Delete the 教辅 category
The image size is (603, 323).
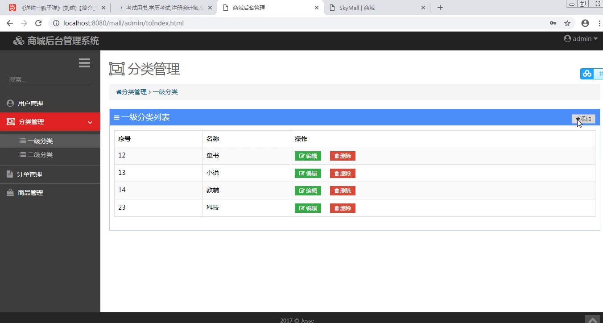343,191
